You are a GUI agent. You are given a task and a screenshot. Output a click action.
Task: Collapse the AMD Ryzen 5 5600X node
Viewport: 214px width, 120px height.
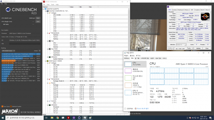45,61
